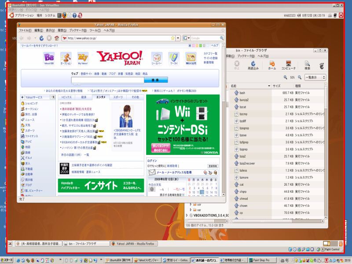352x264 pixels.
Task: Open the Firefox Bookmarks menu (ブックマーク)
Action: [x=78, y=30]
